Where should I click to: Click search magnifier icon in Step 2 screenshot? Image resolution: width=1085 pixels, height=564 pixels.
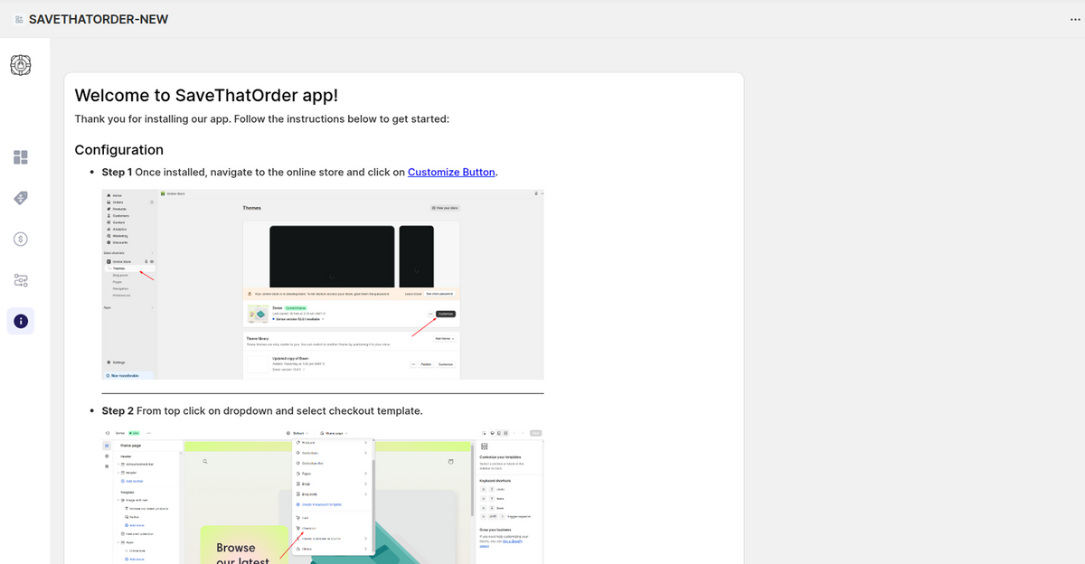point(205,462)
